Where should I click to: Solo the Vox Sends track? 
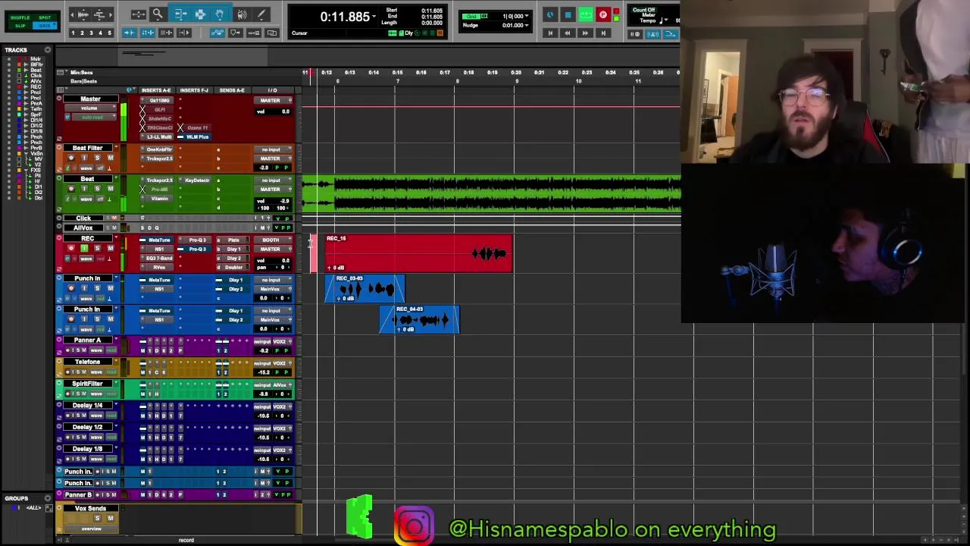tap(97, 518)
